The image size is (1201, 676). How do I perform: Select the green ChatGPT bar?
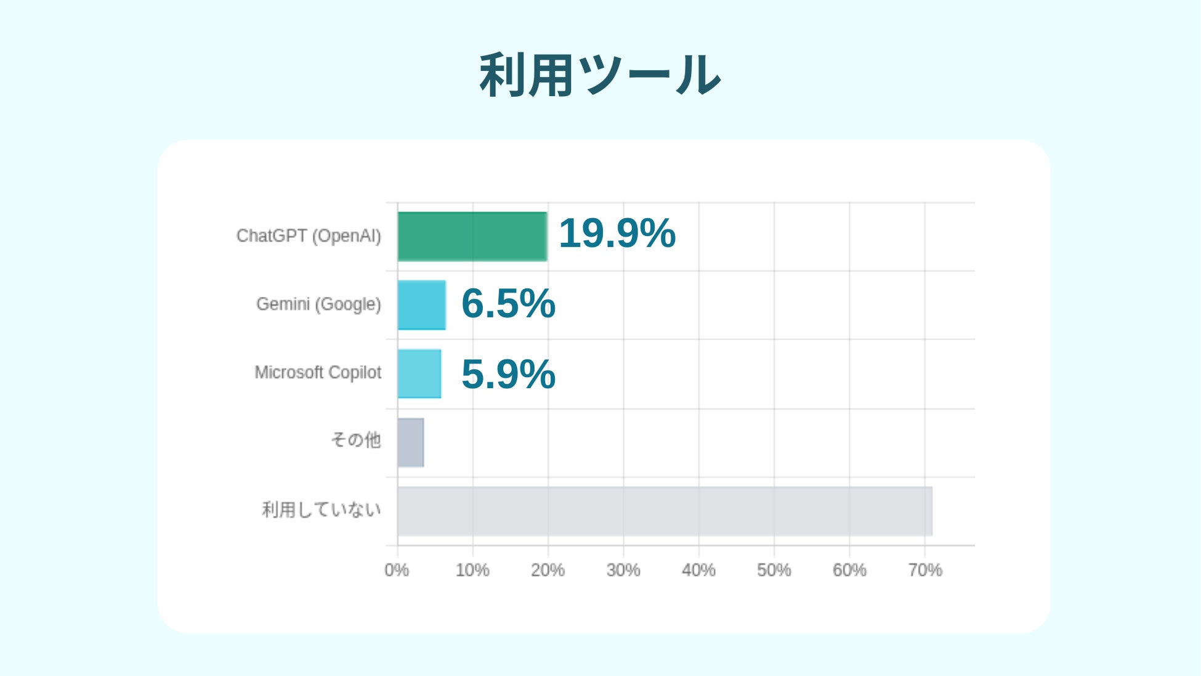click(472, 236)
